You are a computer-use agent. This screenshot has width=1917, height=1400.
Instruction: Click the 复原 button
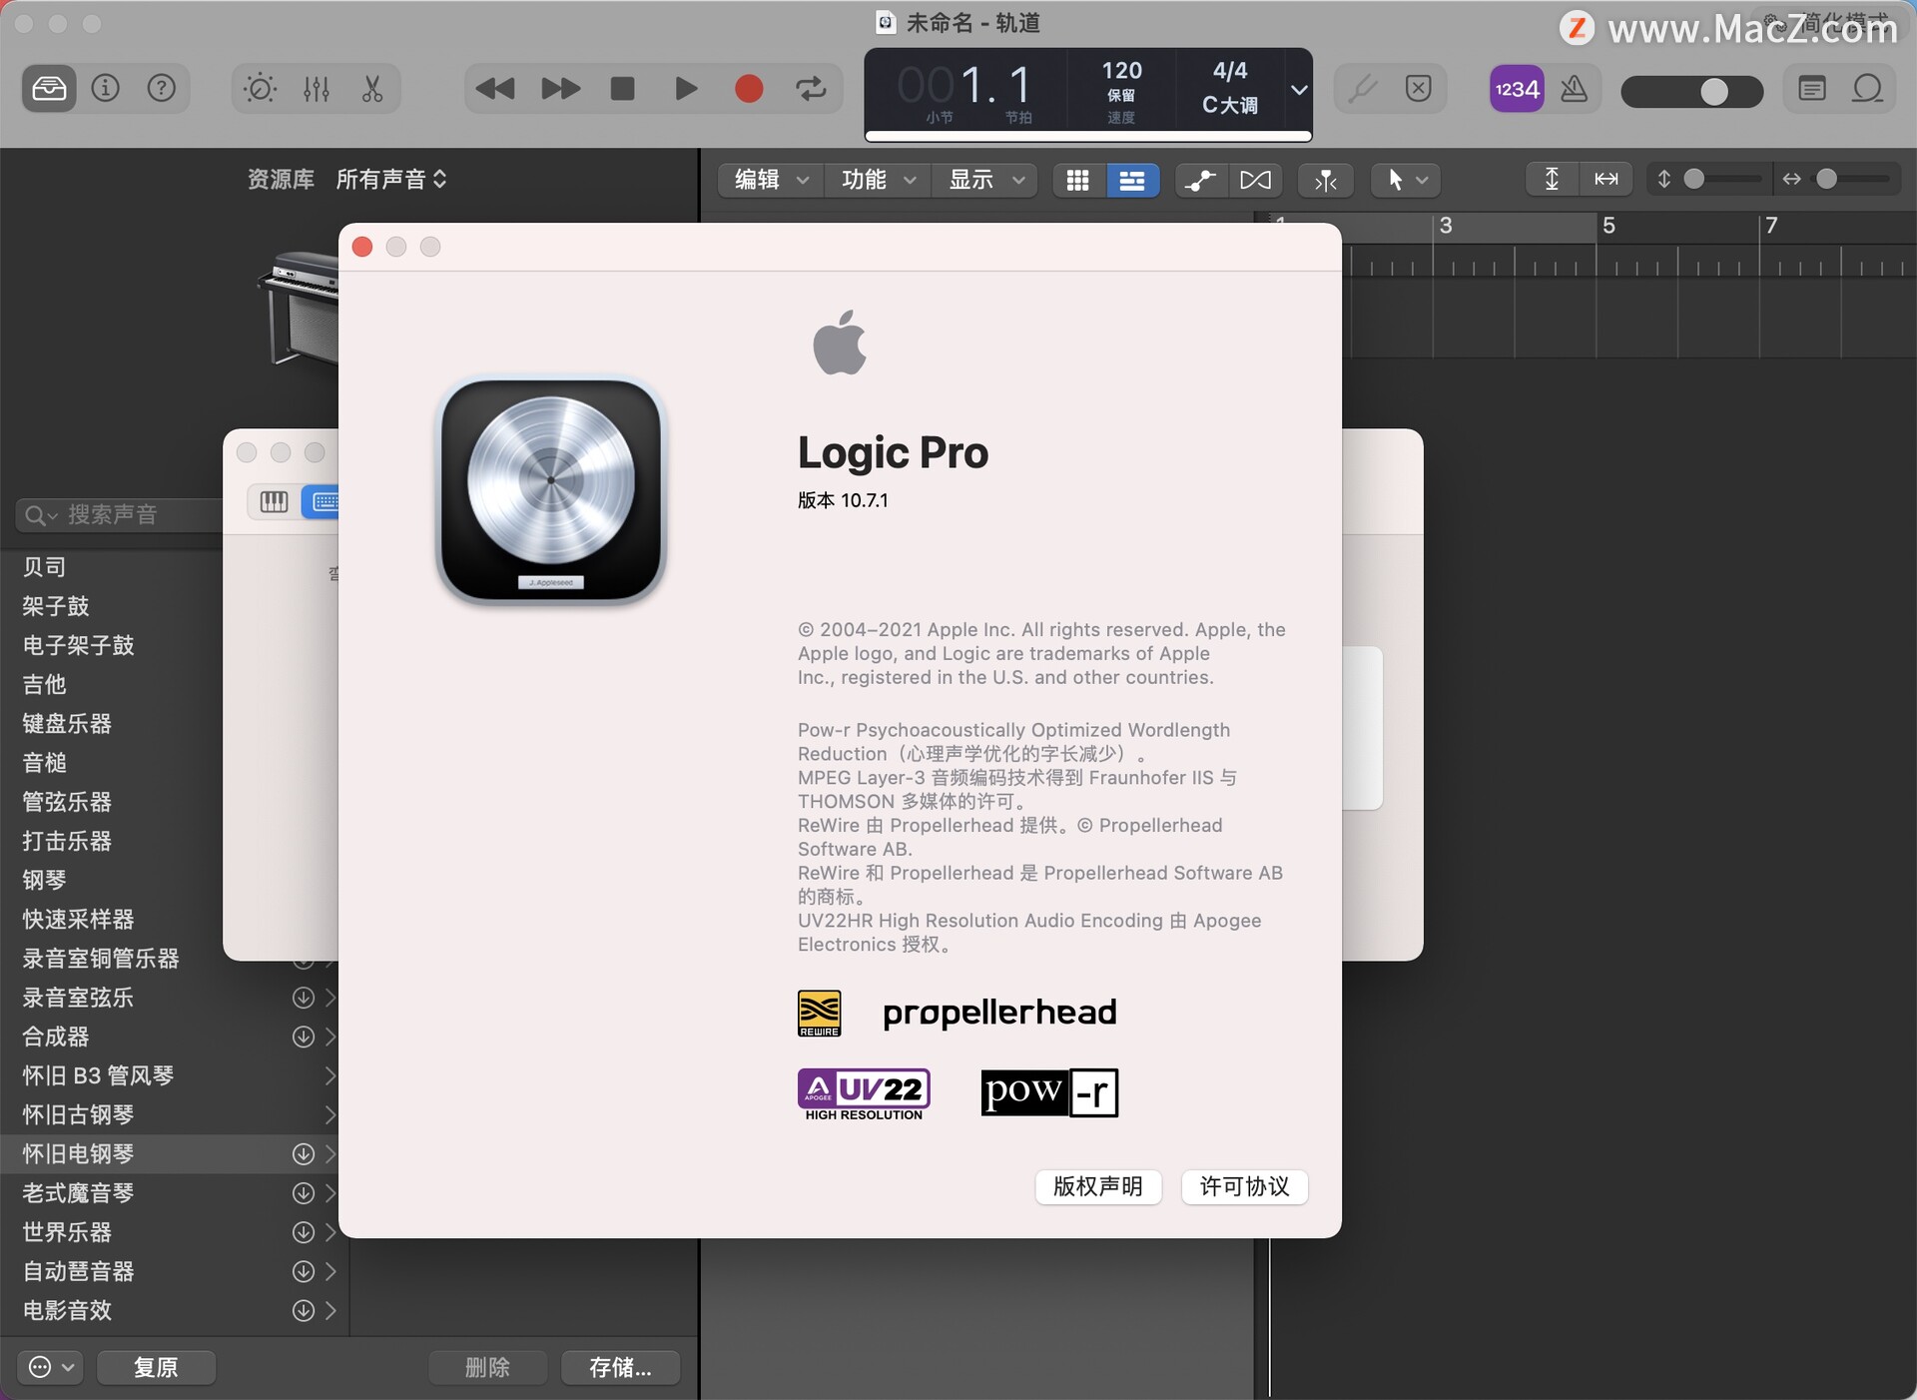click(x=156, y=1367)
